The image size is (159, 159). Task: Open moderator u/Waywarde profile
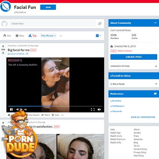[x=116, y=111]
